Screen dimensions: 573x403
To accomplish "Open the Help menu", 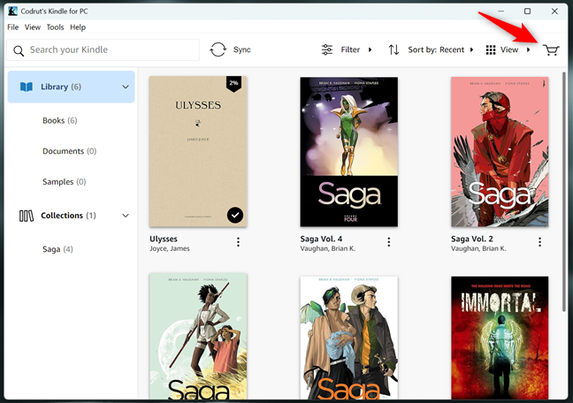I will coord(78,27).
